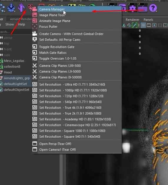Viewport: 168px width, 185px height.
Task: Click the purple keyboard grid shelf icon
Action: click(143, 8)
